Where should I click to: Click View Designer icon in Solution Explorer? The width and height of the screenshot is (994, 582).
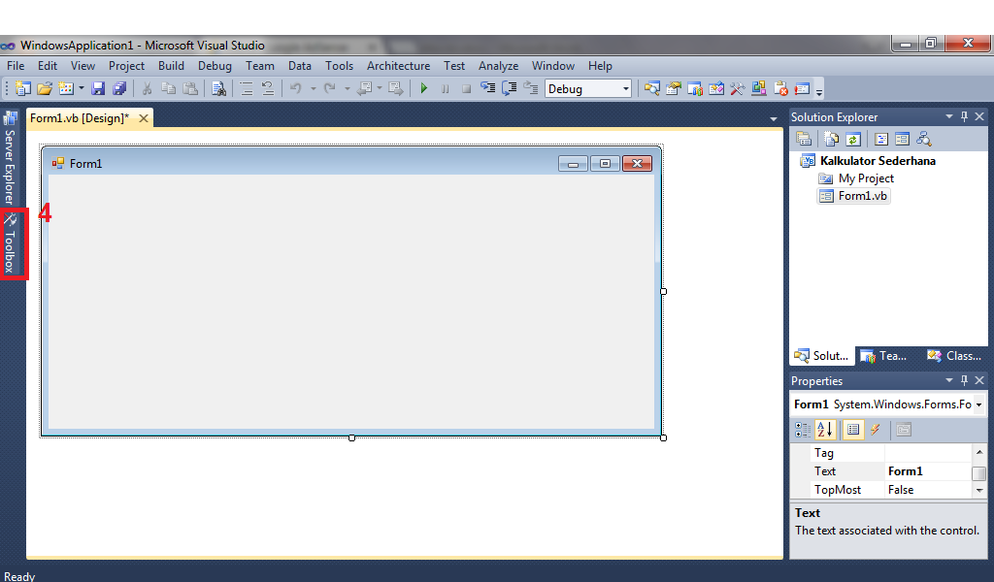(902, 139)
